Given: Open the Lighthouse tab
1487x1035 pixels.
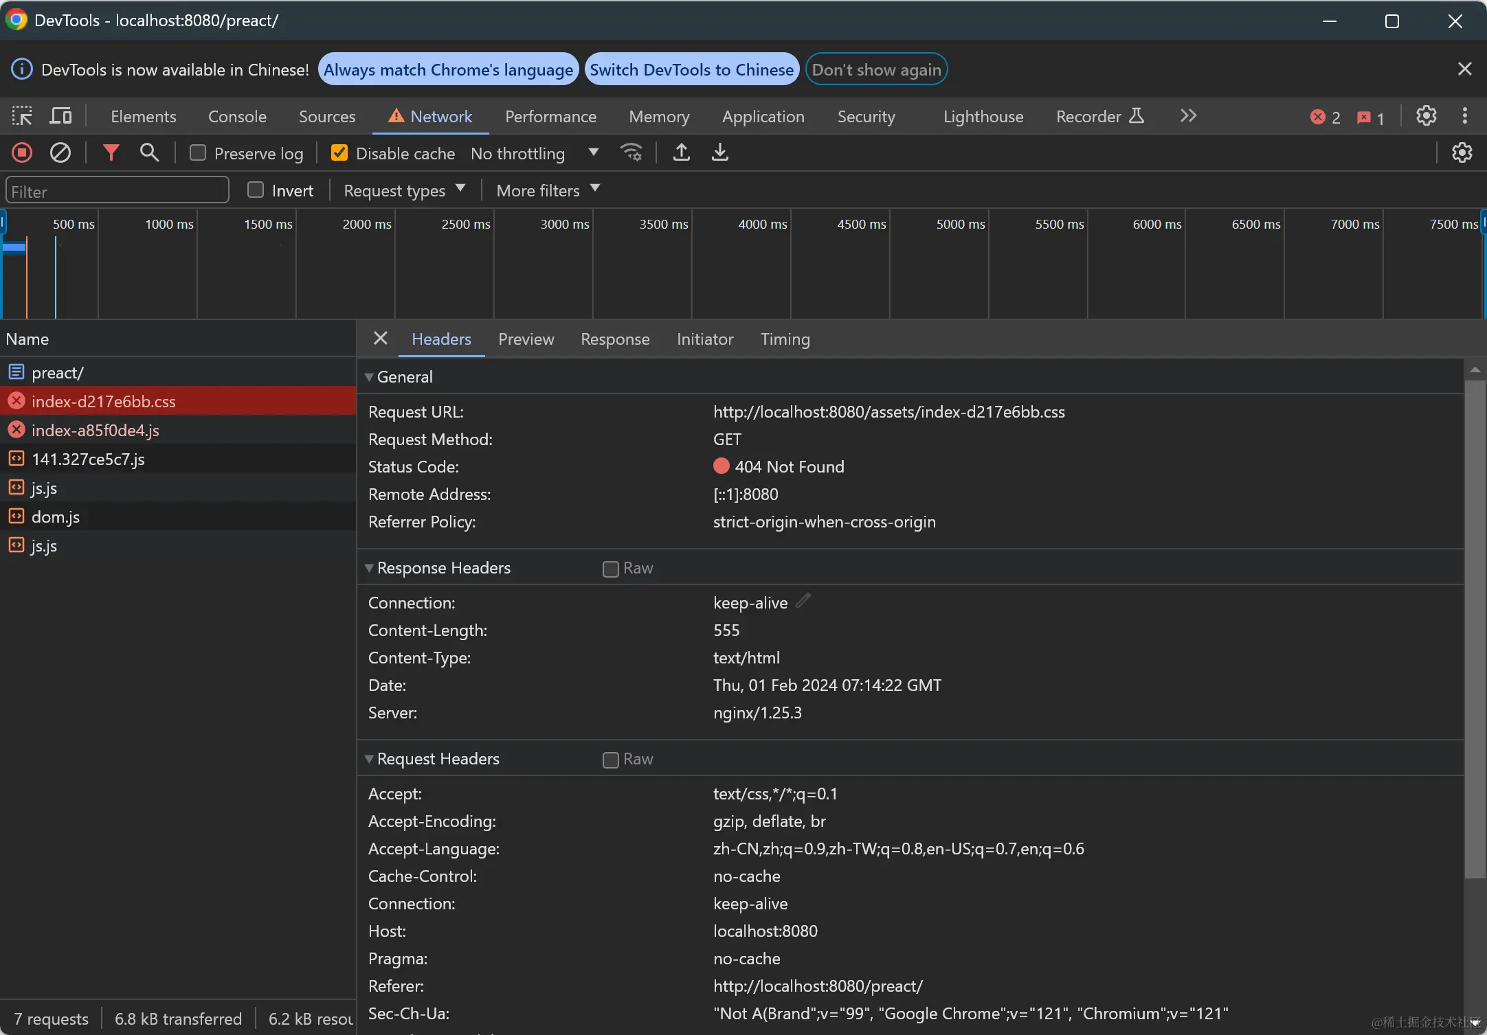Looking at the screenshot, I should click(x=983, y=116).
